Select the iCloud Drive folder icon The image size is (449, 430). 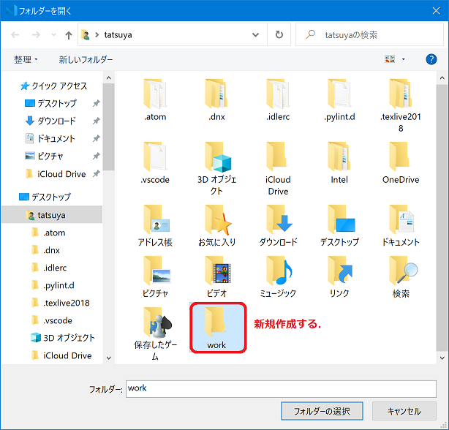click(x=278, y=156)
